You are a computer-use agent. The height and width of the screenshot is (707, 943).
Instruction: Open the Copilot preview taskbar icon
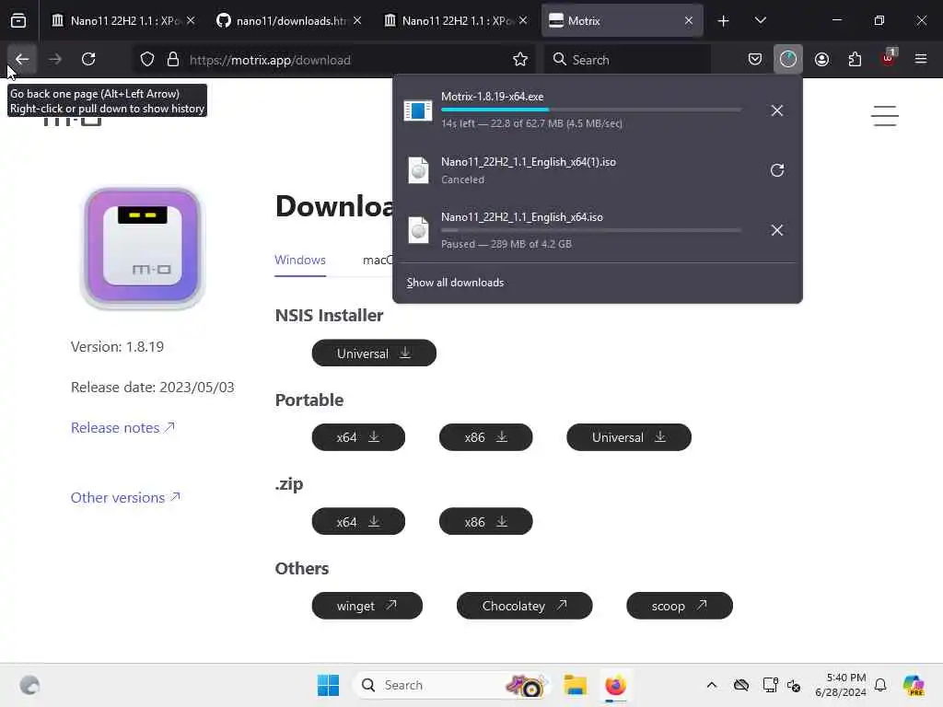914,685
